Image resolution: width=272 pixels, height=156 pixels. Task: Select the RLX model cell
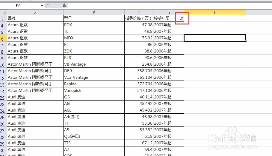tap(94, 58)
